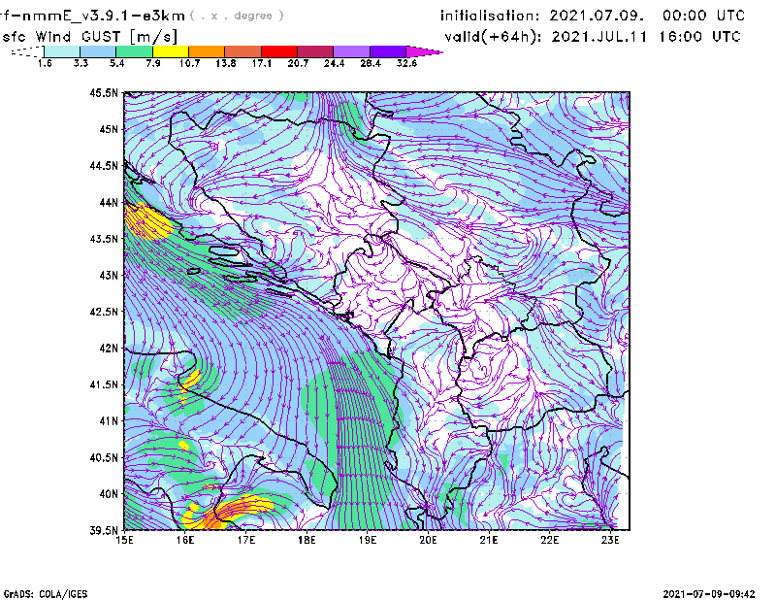This screenshot has width=776, height=600.
Task: Click the 32.6 colorbar value
Action: click(406, 63)
